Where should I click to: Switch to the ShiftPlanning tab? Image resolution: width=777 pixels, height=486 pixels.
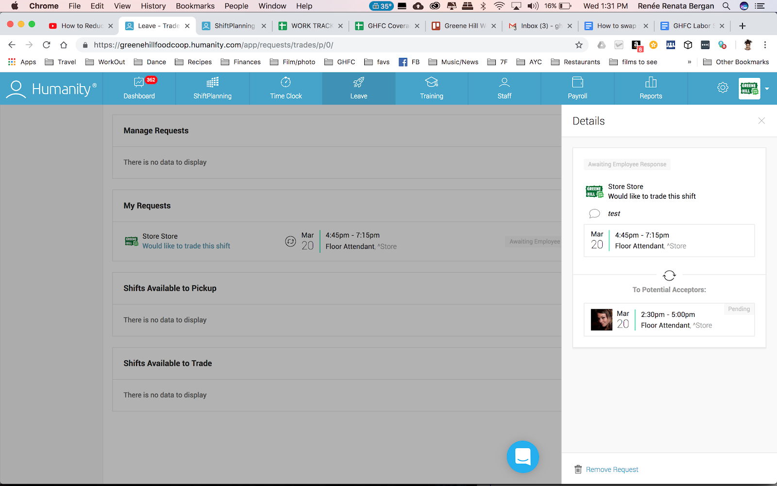point(234,26)
